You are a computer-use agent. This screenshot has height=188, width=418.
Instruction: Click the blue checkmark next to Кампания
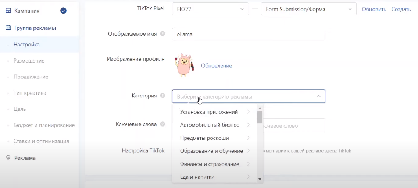(63, 11)
